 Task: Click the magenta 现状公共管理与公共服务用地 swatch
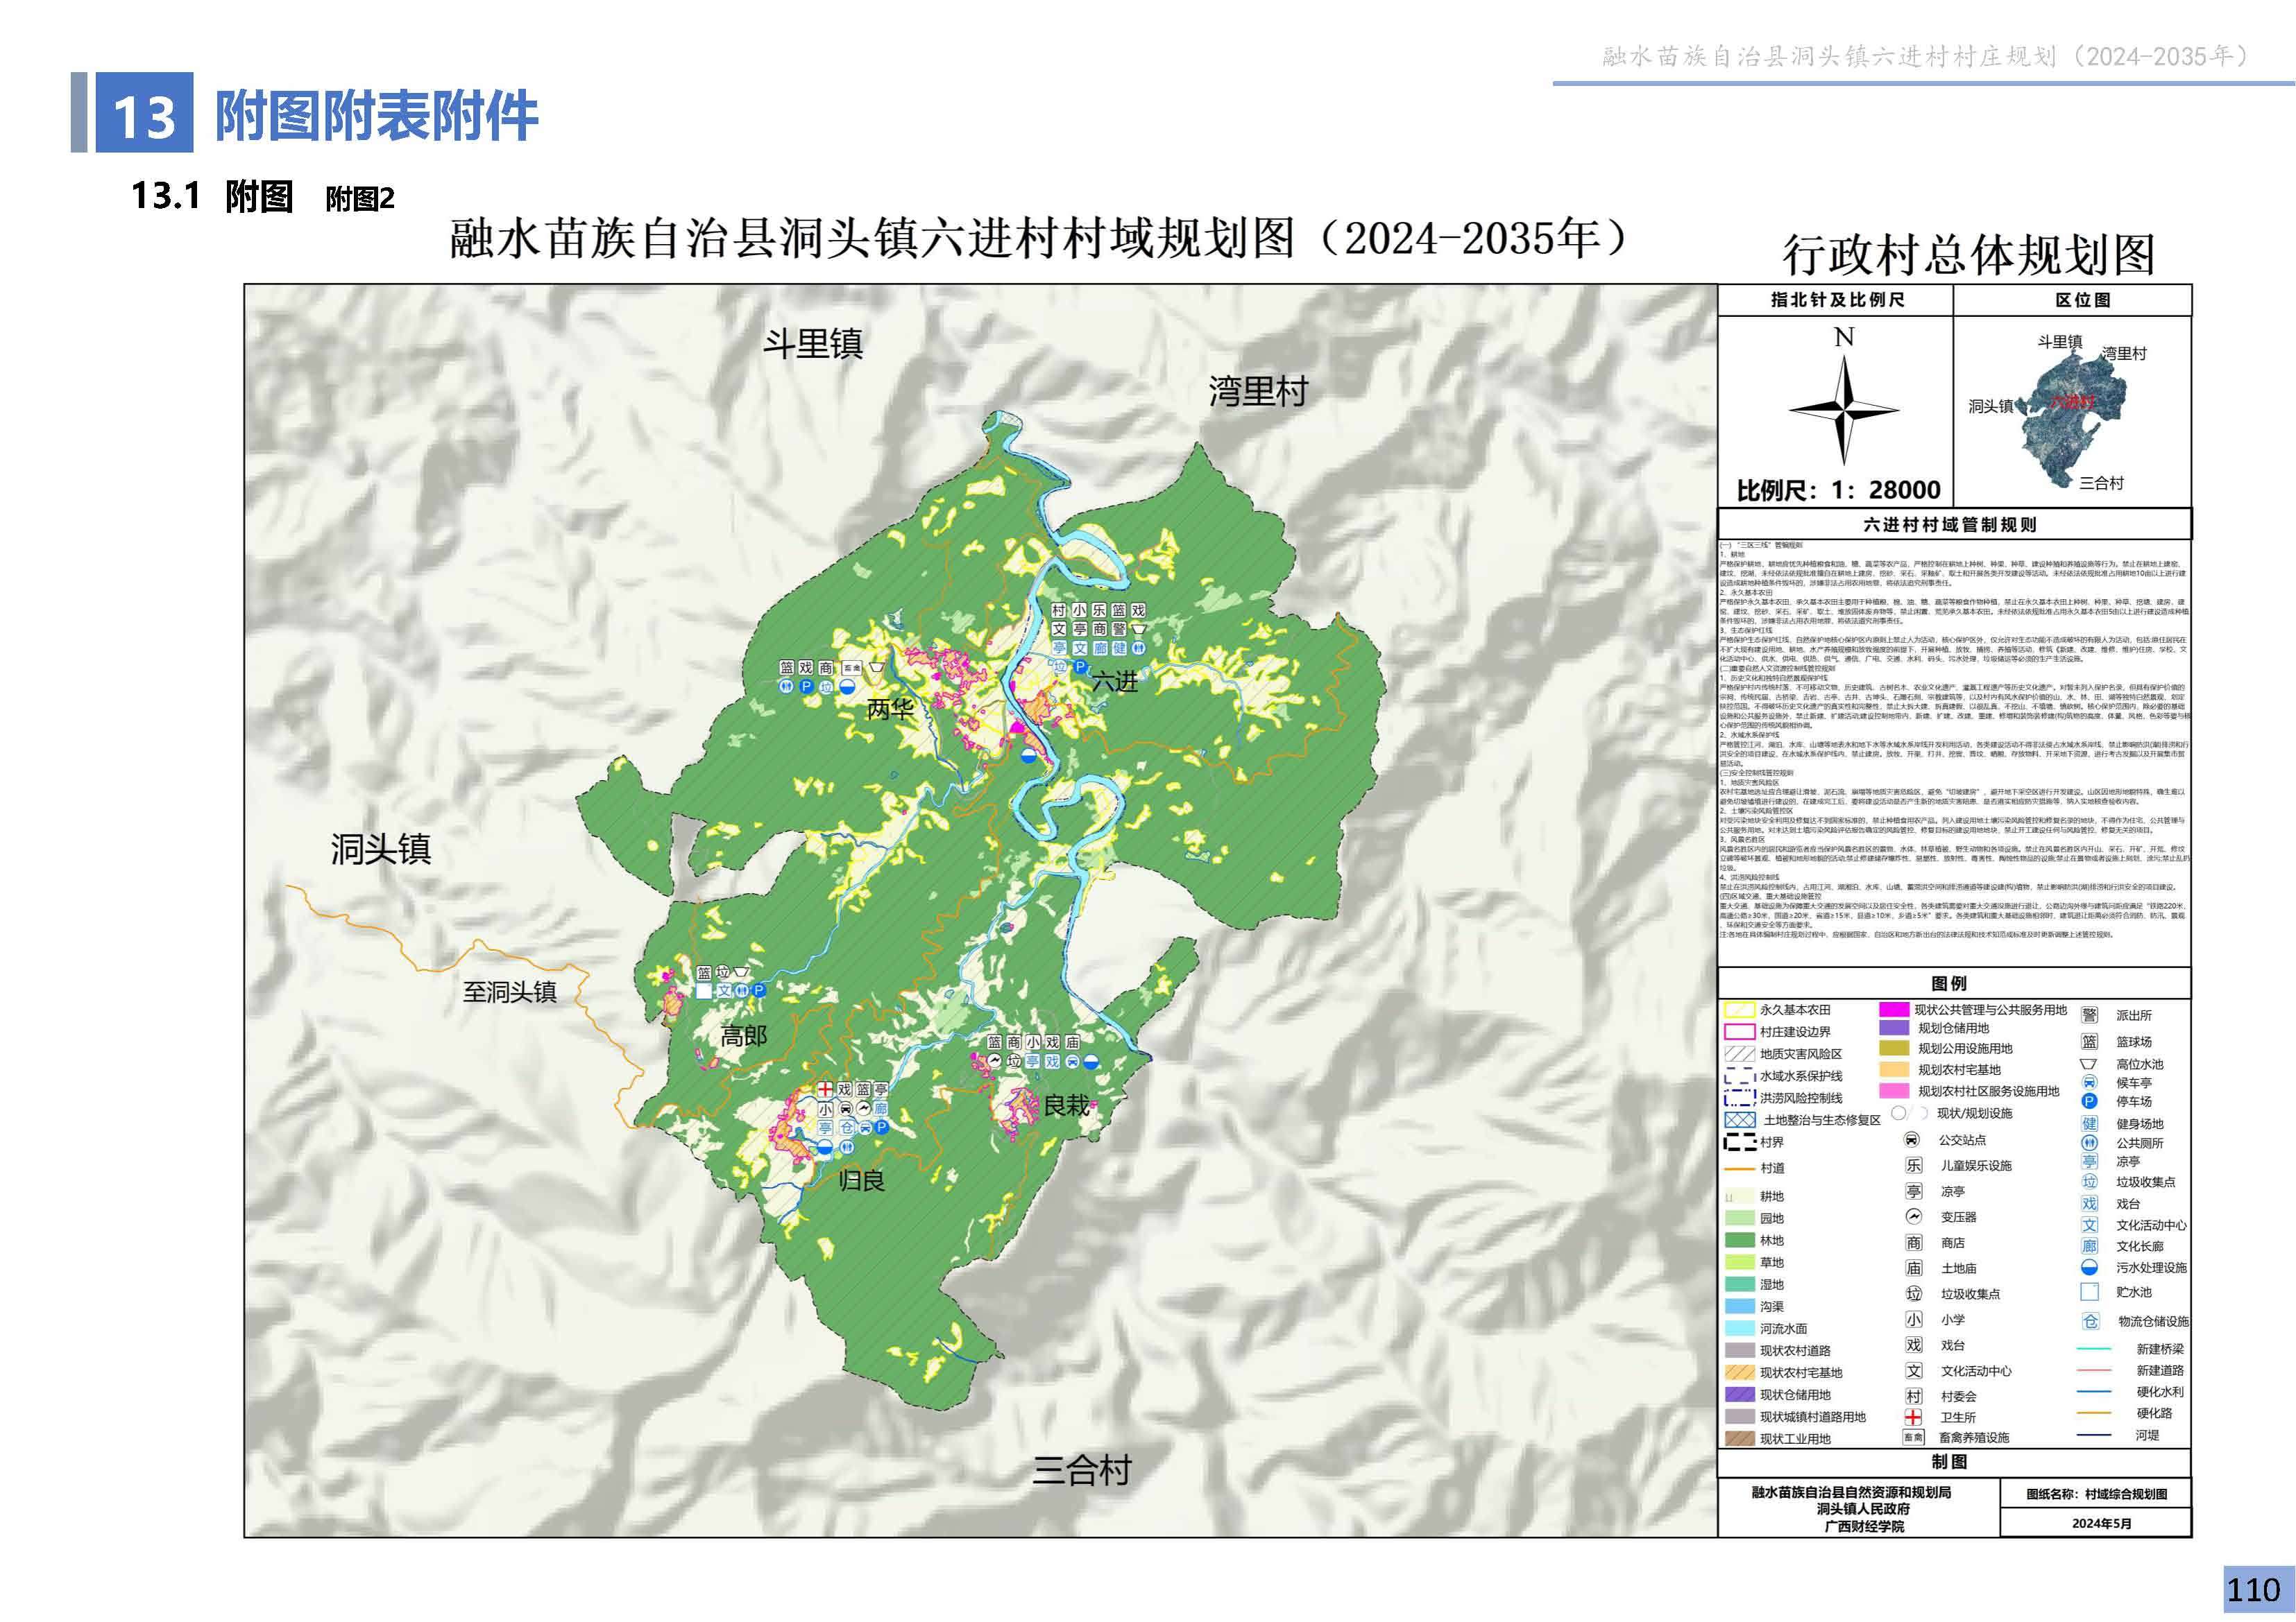[1894, 1010]
